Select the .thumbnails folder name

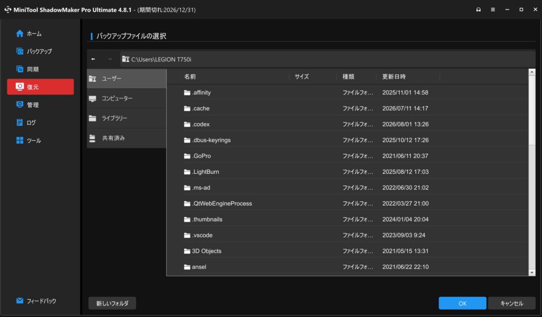coord(207,219)
